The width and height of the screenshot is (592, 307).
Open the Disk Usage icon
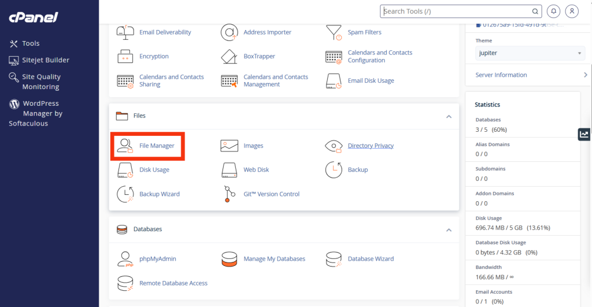click(125, 170)
